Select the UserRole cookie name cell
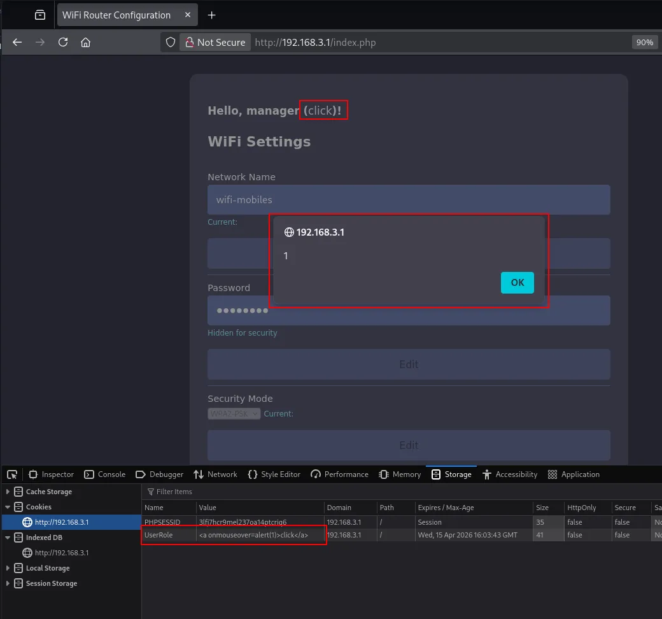The height and width of the screenshot is (619, 662). pyautogui.click(x=169, y=535)
